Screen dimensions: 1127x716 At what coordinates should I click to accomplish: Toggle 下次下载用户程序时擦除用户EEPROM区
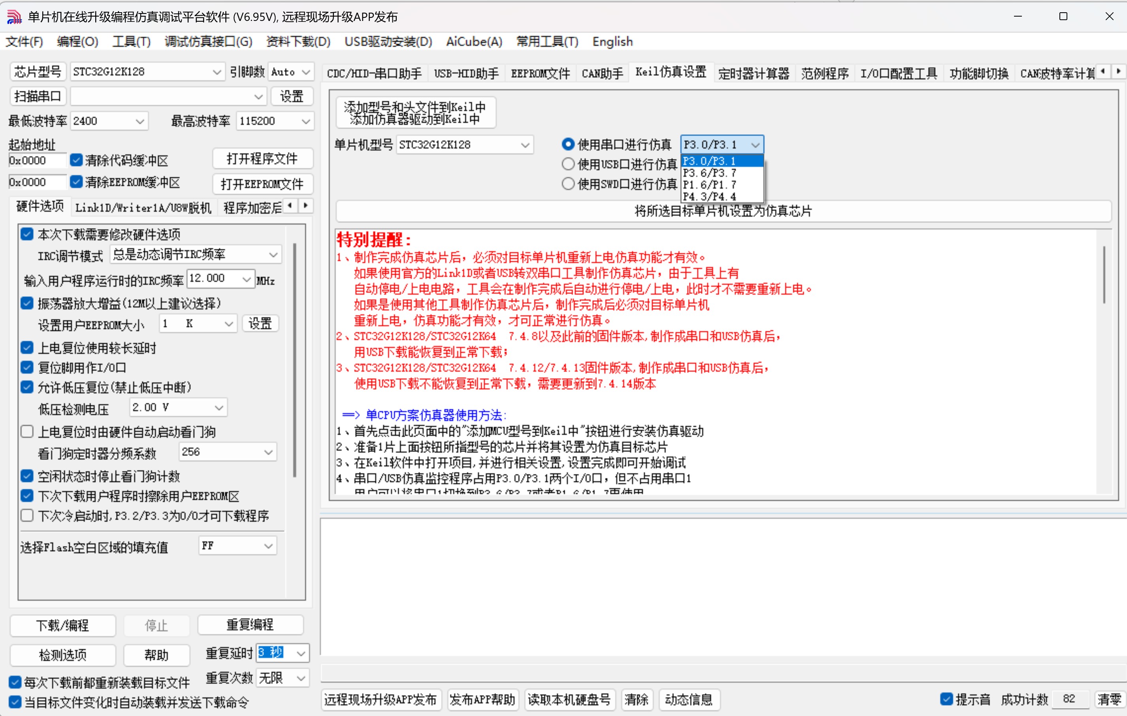pos(27,496)
